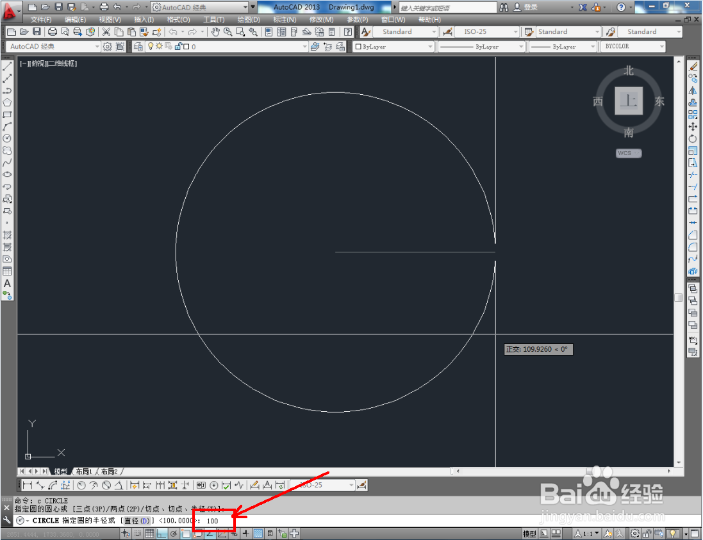The image size is (703, 540).
Task: Open the 修改(M) menu
Action: point(321,20)
